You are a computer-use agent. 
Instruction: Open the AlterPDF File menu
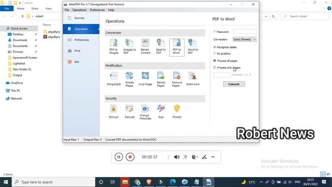[x=67, y=10]
